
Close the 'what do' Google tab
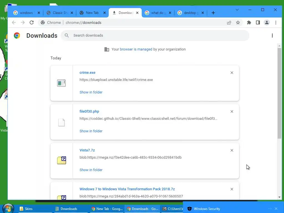tap(170, 13)
